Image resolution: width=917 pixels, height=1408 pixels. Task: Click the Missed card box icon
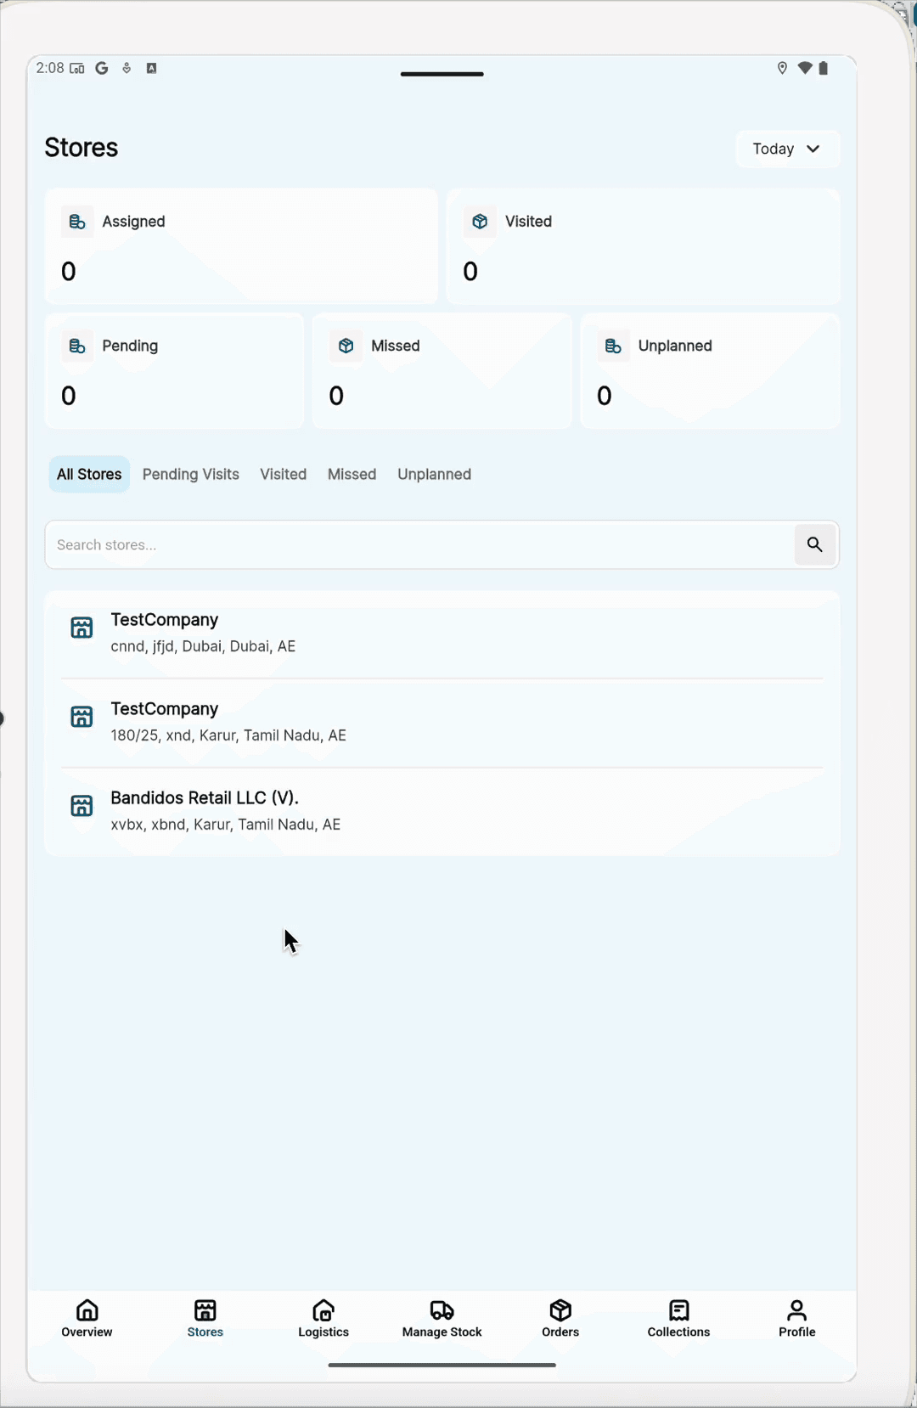pyautogui.click(x=346, y=346)
